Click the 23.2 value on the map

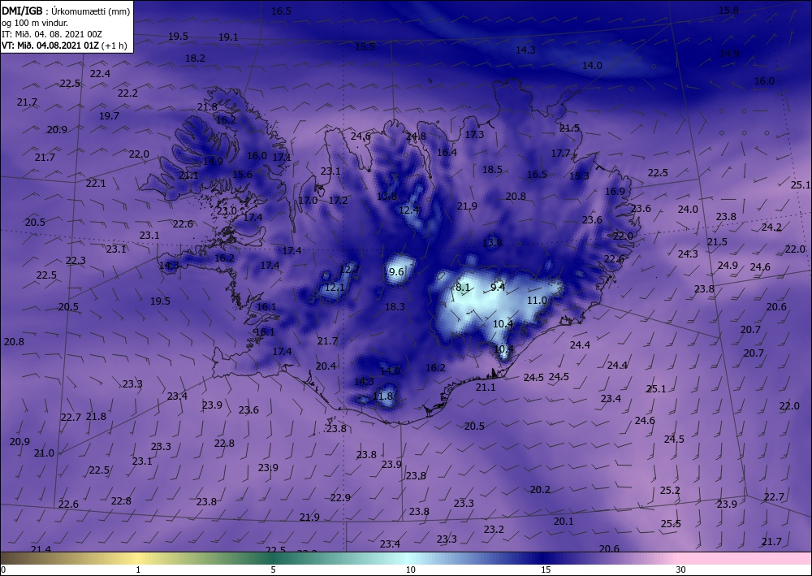[494, 529]
